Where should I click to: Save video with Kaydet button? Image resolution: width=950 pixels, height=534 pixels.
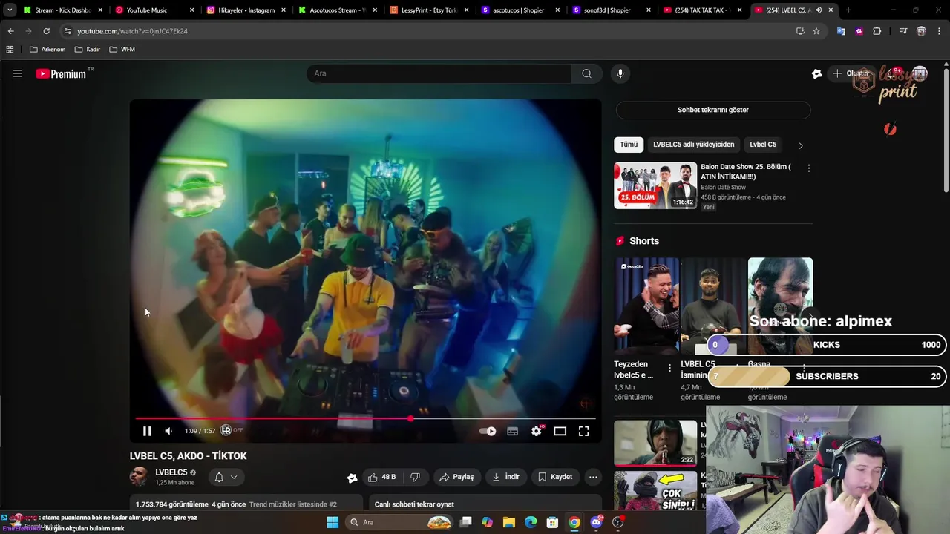coord(554,477)
